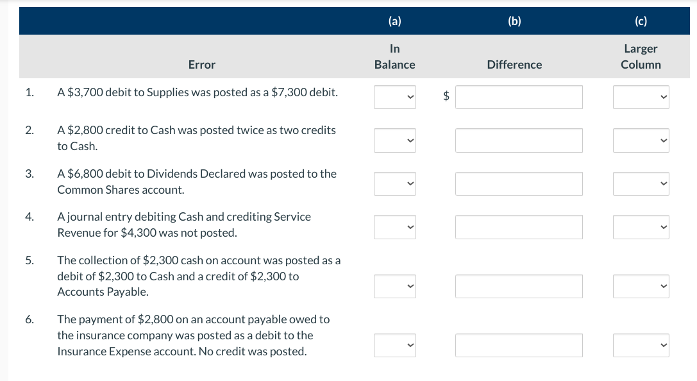This screenshot has width=697, height=381.
Task: Expand the Larger Column dropdown for error 1
Action: point(641,97)
